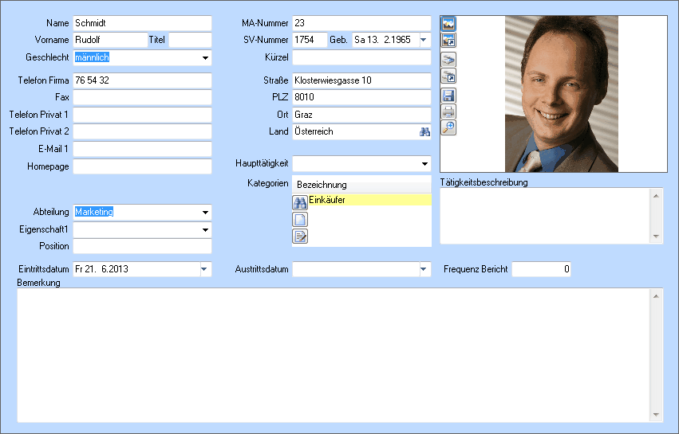
Task: Open the Austrittsdatum date picker arrow
Action: 424,269
